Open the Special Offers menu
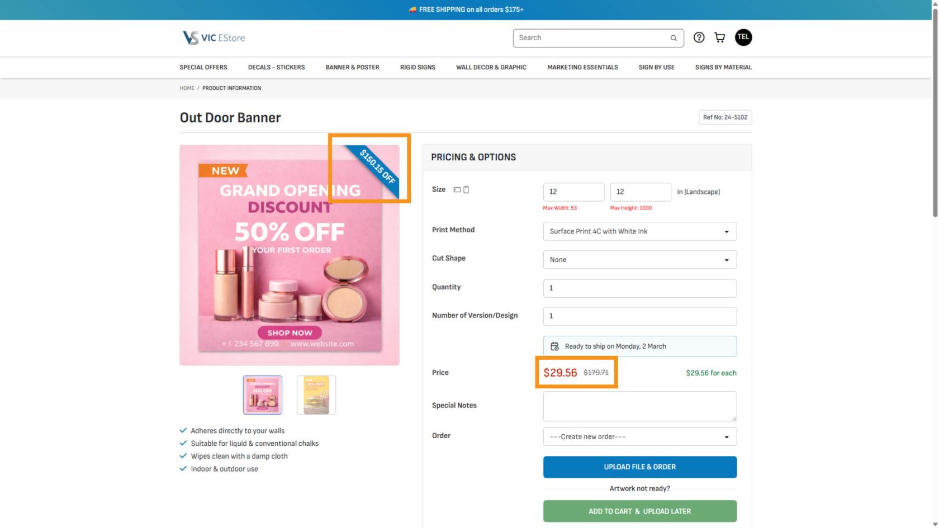Screen dimensions: 939x528 203,68
